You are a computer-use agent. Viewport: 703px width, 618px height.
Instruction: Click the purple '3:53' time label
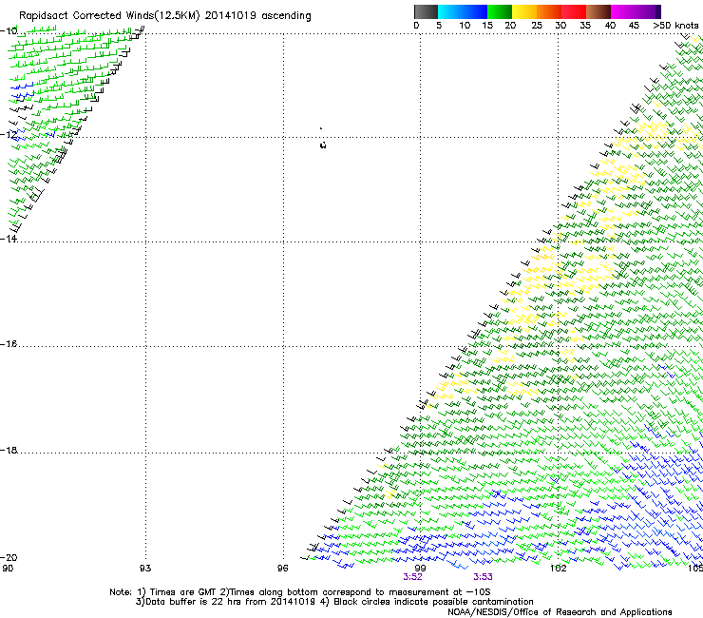click(483, 577)
